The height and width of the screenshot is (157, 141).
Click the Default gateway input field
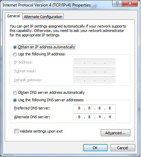pyautogui.click(x=94, y=80)
